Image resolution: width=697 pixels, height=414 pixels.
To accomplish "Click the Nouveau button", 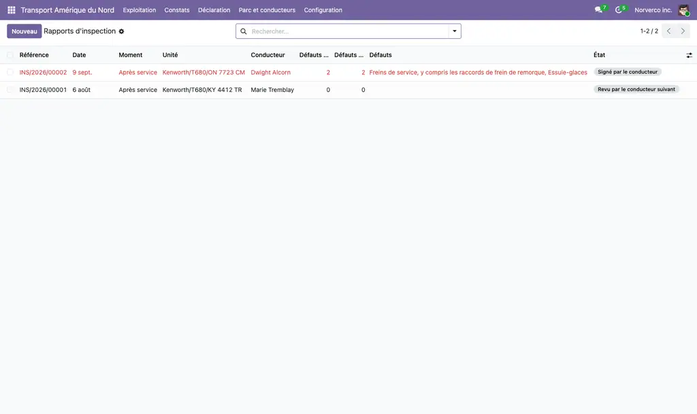I will [25, 31].
